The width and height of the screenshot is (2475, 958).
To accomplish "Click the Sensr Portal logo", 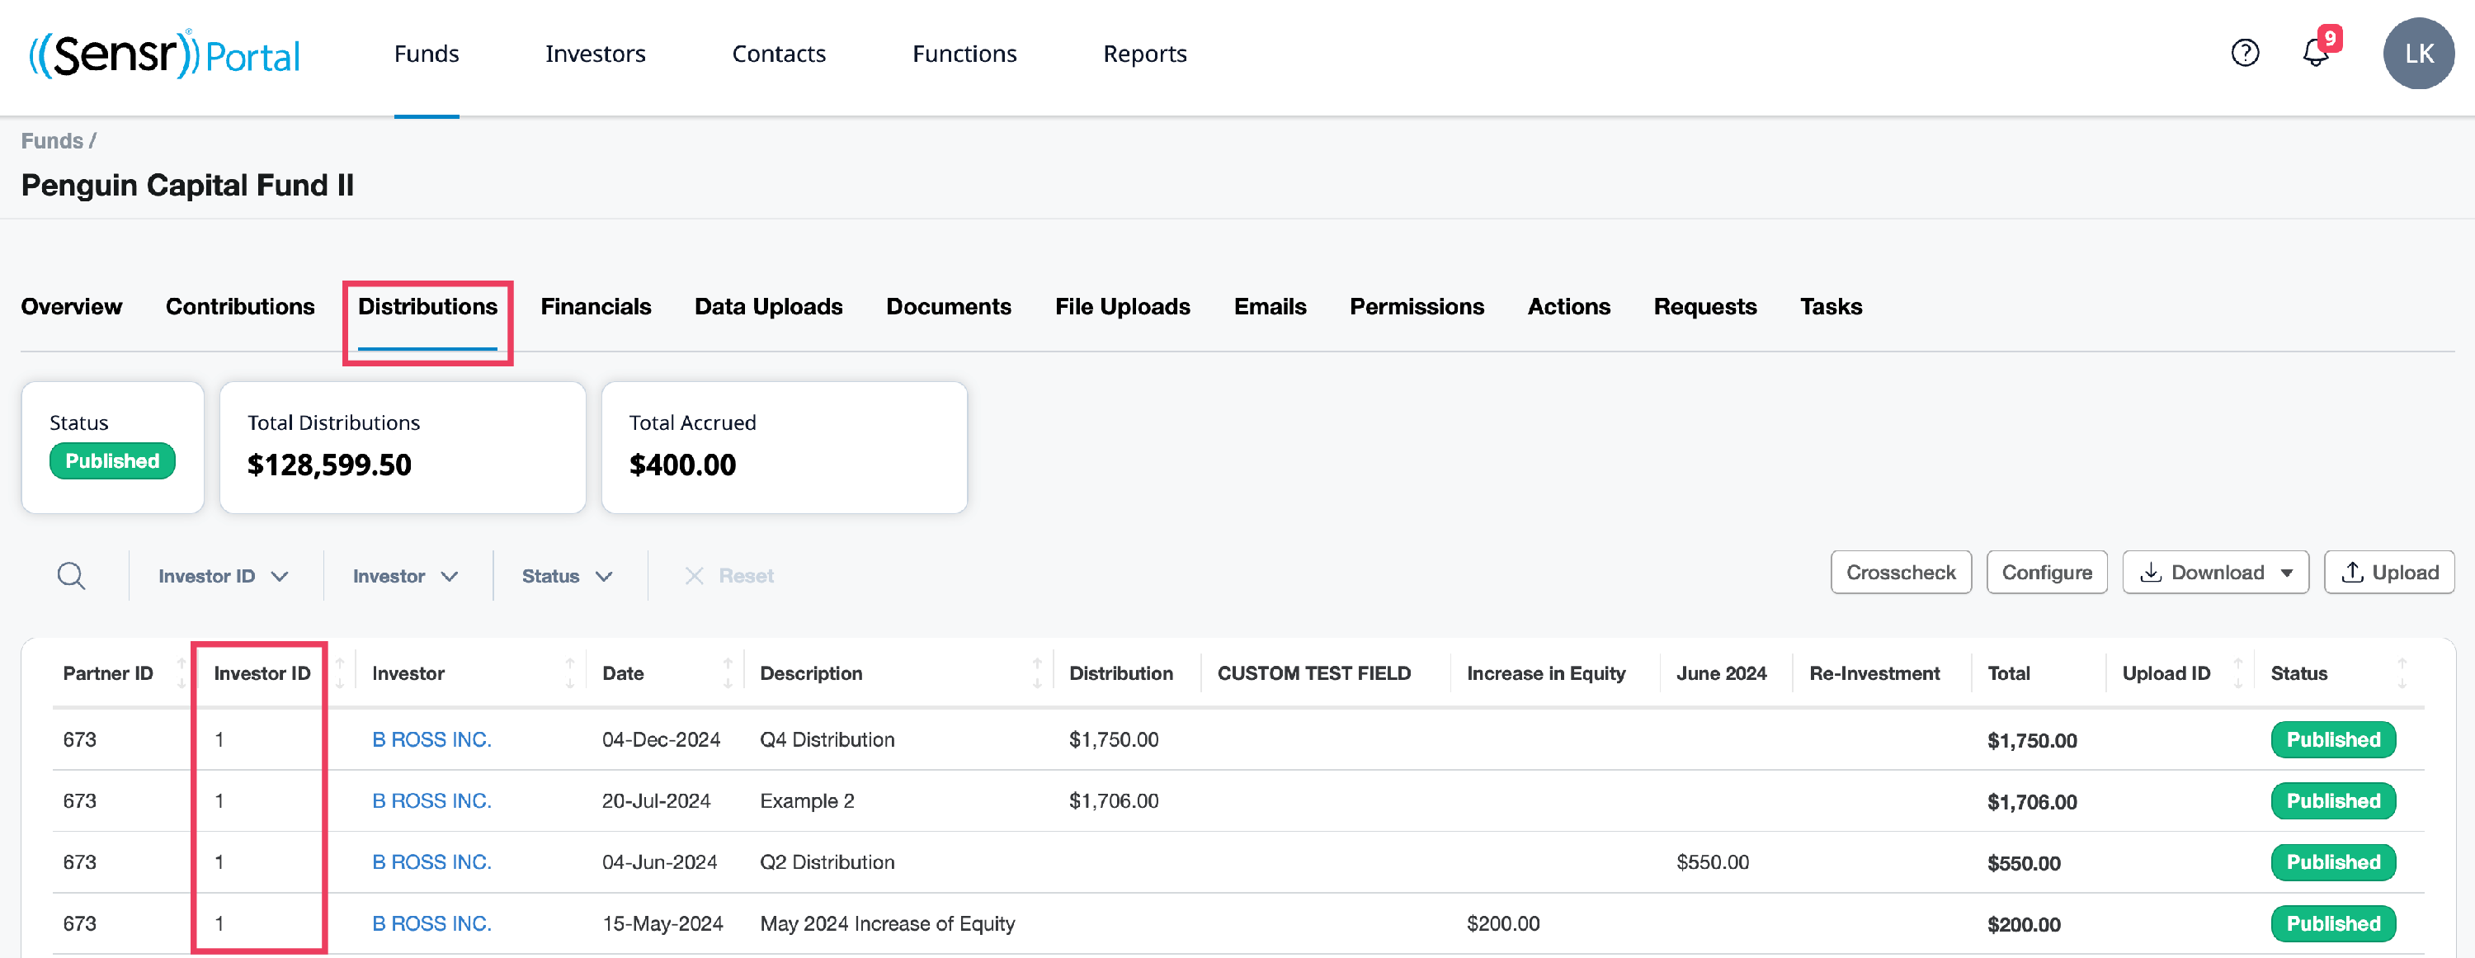I will pos(164,54).
